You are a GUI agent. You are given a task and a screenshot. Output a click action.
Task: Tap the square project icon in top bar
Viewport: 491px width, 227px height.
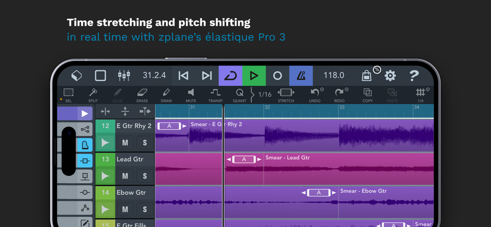pos(101,75)
